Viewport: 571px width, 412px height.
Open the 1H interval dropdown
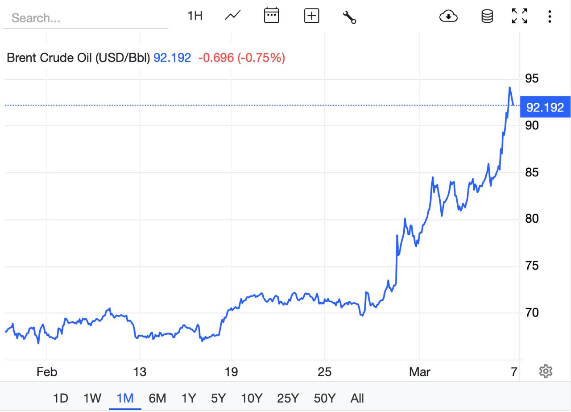pyautogui.click(x=195, y=16)
